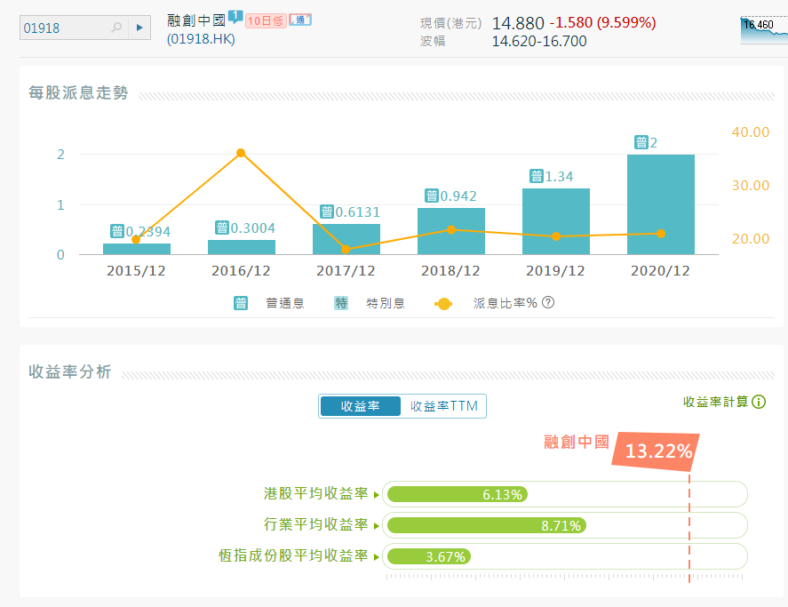
Task: Click the 收益率分析 section heading
Action: (x=70, y=371)
